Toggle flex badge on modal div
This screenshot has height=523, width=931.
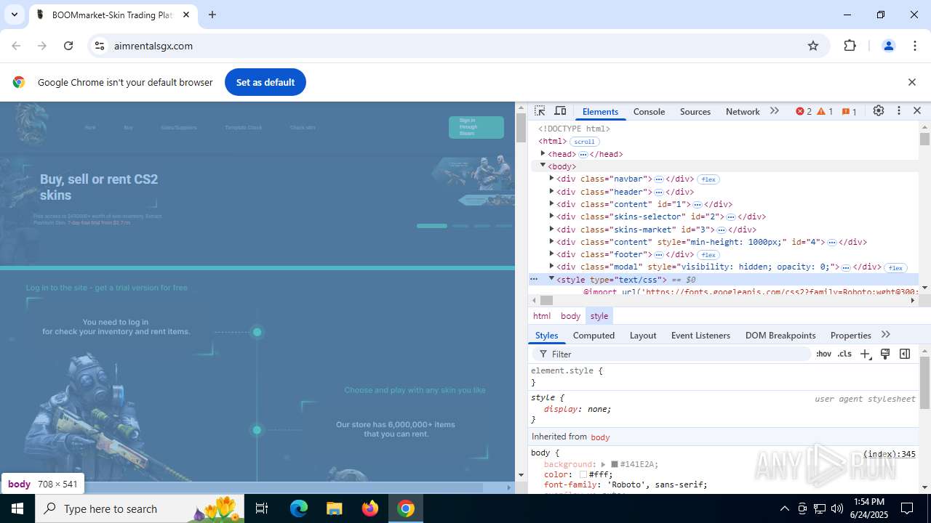tap(895, 268)
